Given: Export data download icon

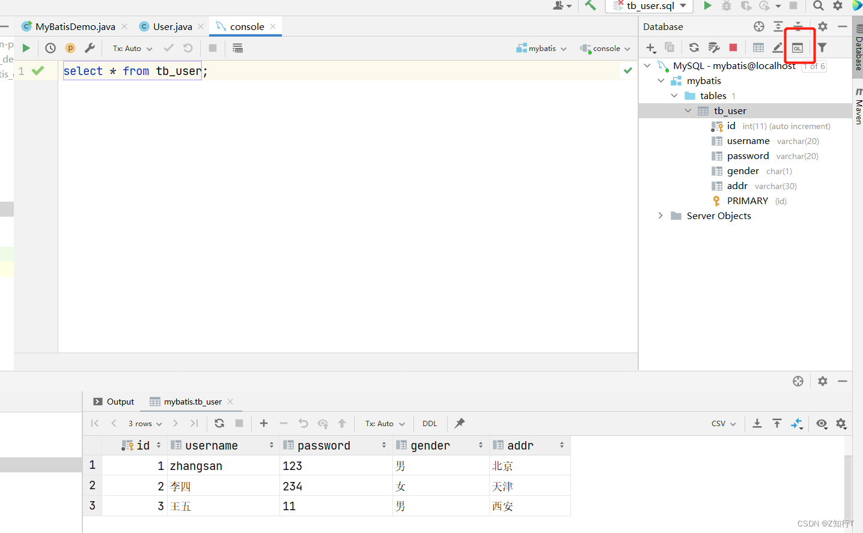Looking at the screenshot, I should pos(757,423).
